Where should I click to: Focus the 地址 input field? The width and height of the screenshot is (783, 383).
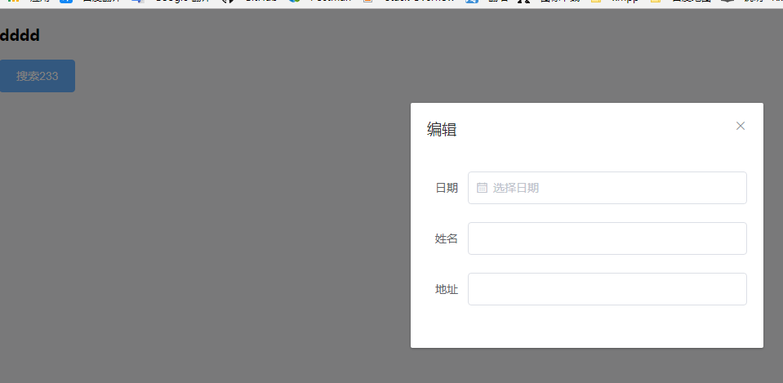[607, 288]
